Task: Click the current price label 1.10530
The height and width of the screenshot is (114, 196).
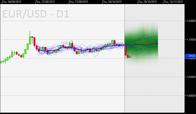Action: click(190, 56)
